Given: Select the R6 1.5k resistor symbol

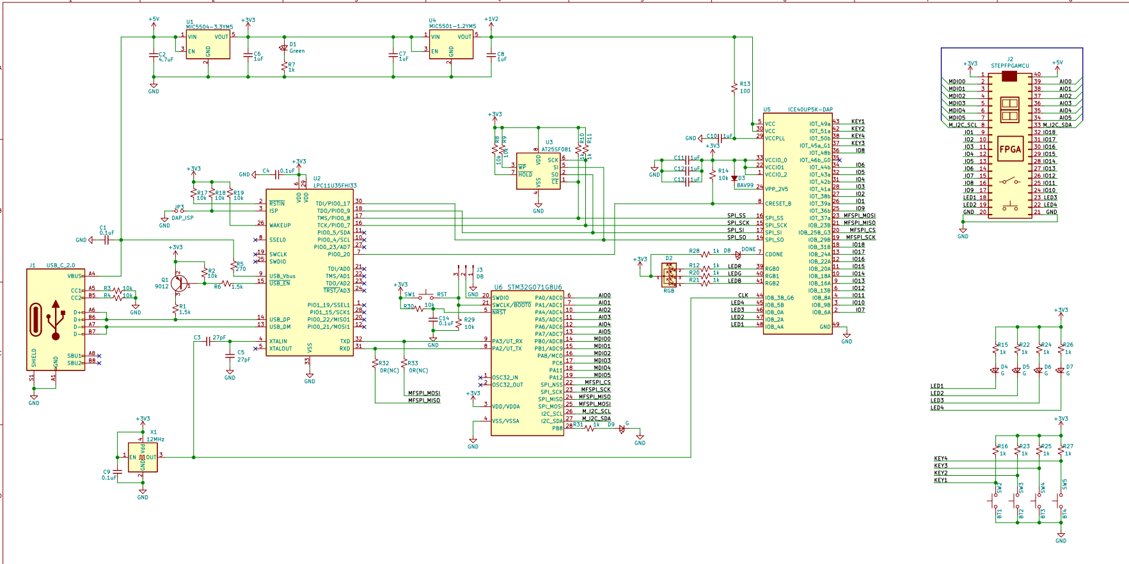Looking at the screenshot, I should click(x=227, y=283).
